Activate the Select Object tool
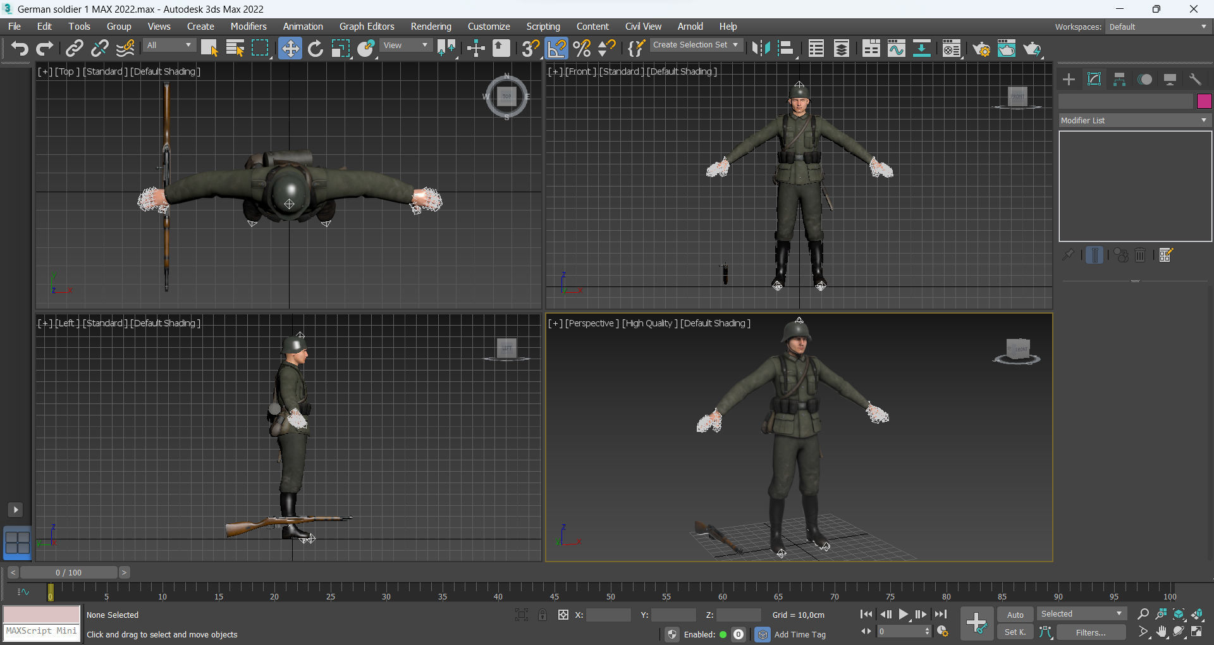 tap(209, 48)
